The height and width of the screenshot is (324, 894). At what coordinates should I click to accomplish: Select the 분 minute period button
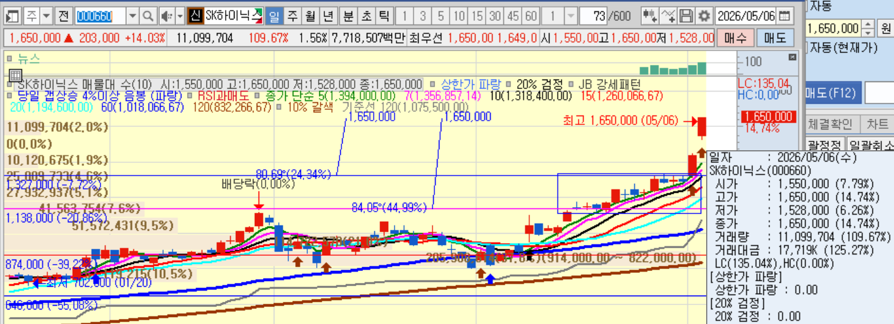click(348, 16)
